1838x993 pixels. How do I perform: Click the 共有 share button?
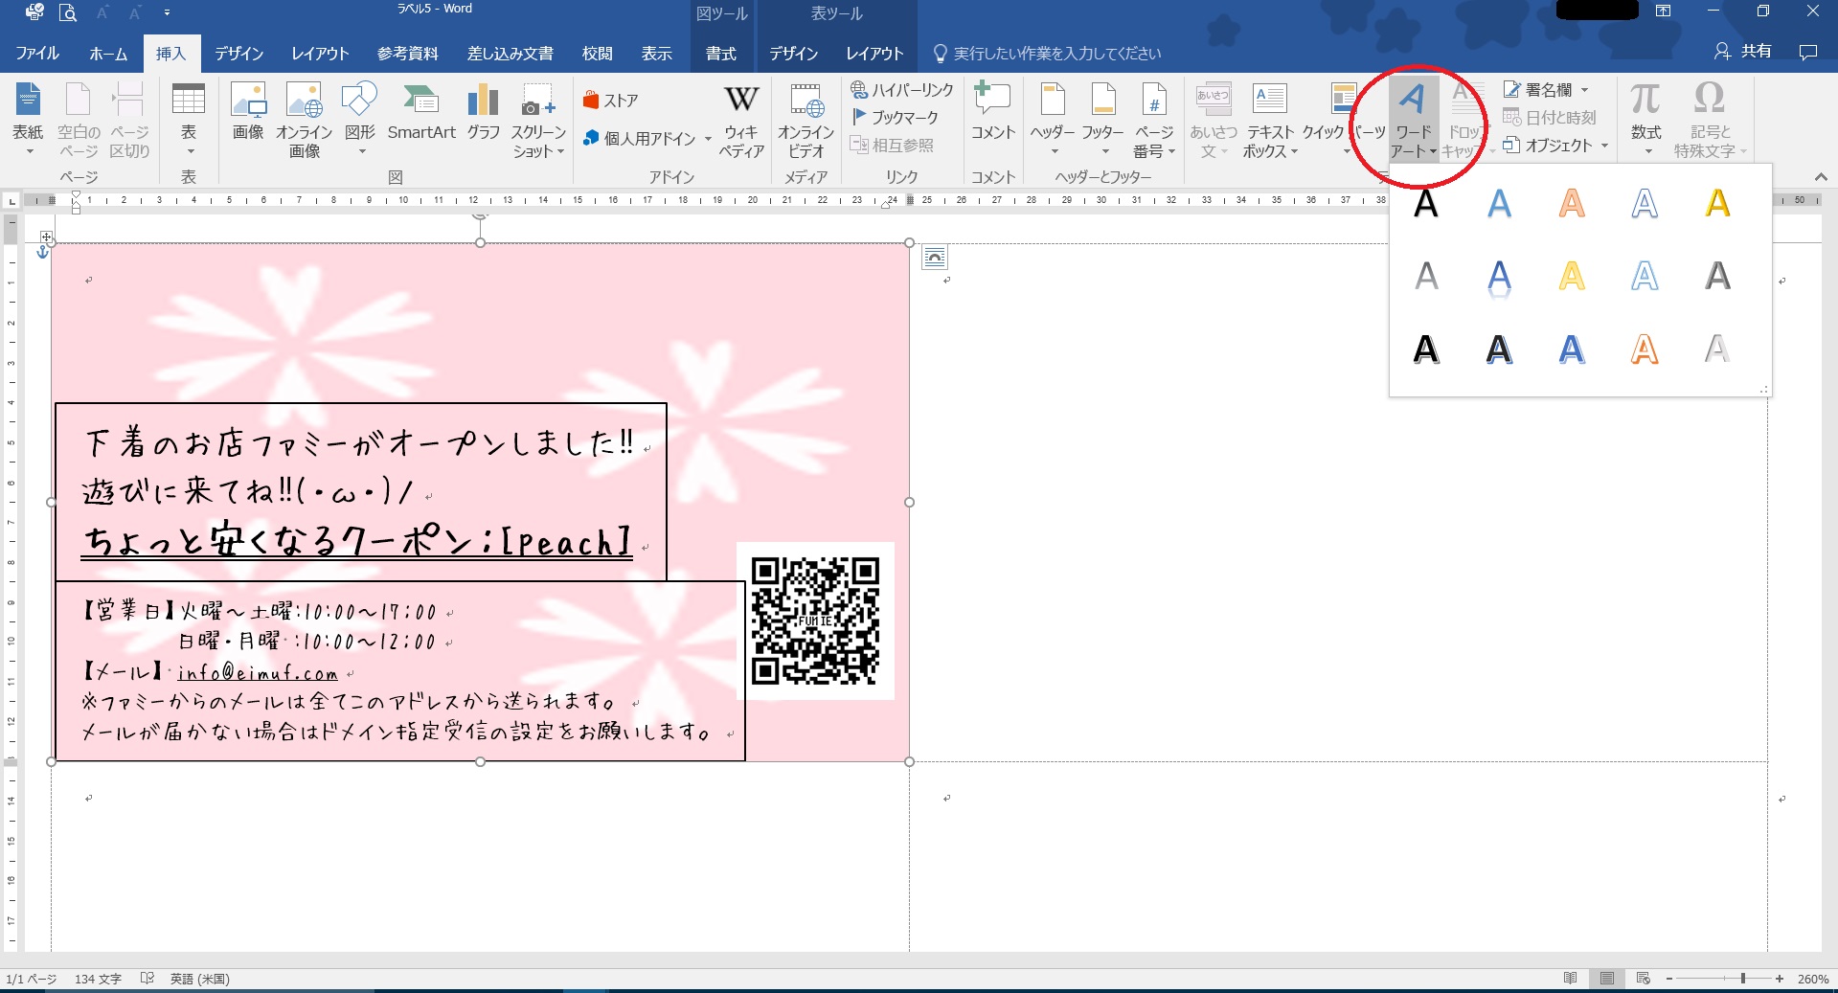click(x=1743, y=51)
